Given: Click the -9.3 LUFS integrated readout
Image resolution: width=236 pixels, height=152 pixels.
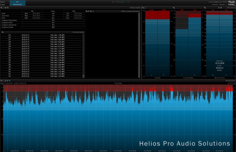Looking at the screenshot, I should click(x=219, y=63).
